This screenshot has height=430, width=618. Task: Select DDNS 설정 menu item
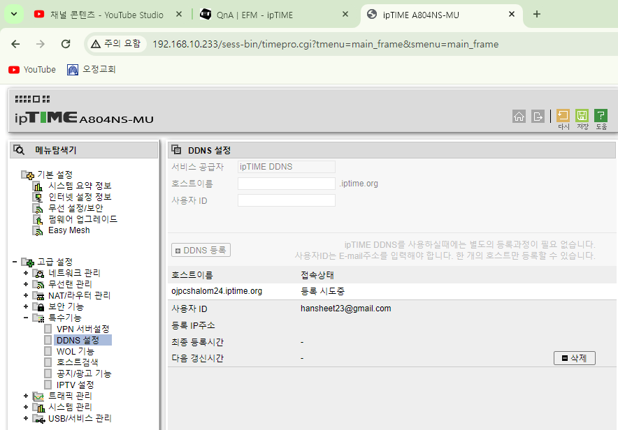pyautogui.click(x=78, y=340)
